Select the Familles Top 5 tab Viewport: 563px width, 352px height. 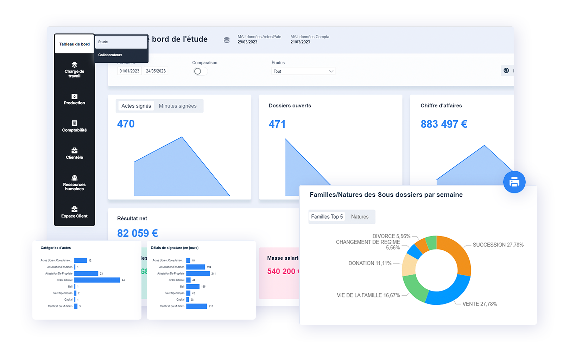click(327, 217)
